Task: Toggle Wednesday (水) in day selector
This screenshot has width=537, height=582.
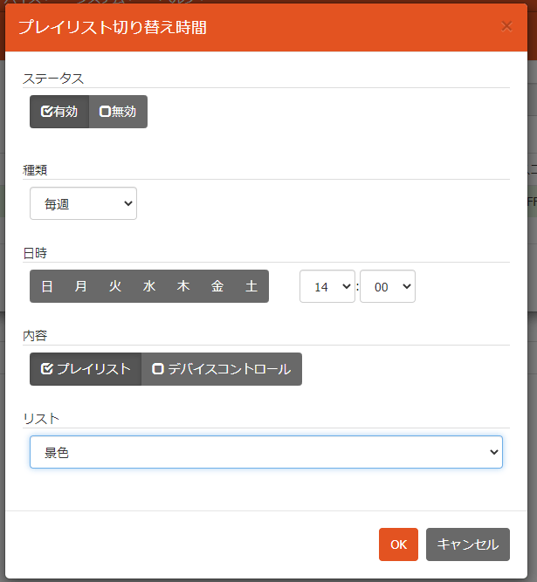Action: 149,286
